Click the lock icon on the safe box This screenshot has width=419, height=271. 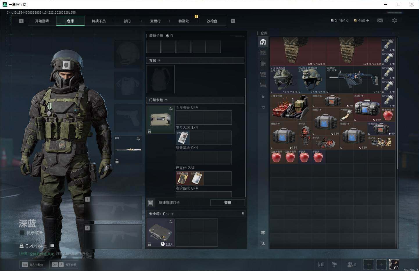[149, 244]
